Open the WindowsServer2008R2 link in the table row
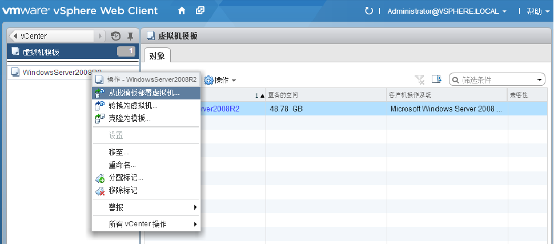 [x=220, y=109]
